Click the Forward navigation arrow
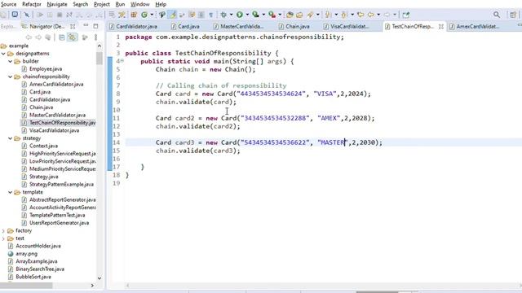The width and height of the screenshot is (522, 293). pyautogui.click(x=387, y=15)
